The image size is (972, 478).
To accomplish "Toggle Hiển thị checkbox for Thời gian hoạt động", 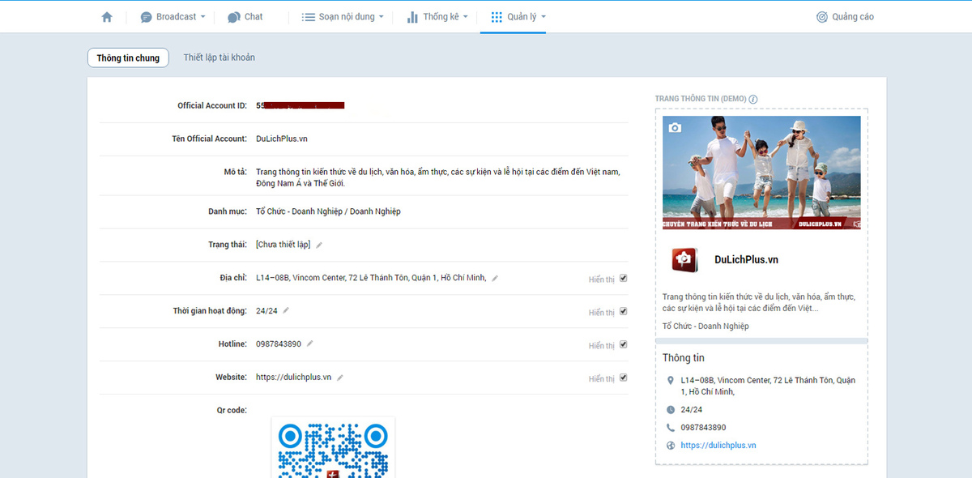I will (x=624, y=311).
